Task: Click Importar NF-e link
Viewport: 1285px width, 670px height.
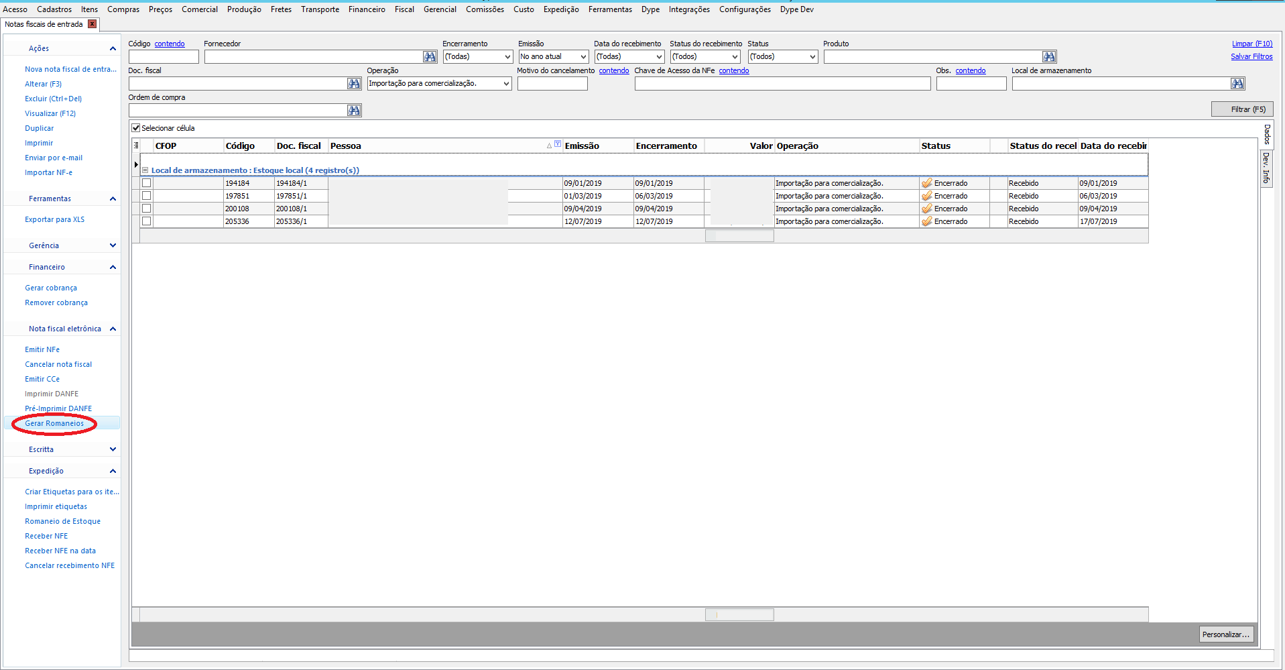Action: pyautogui.click(x=48, y=172)
